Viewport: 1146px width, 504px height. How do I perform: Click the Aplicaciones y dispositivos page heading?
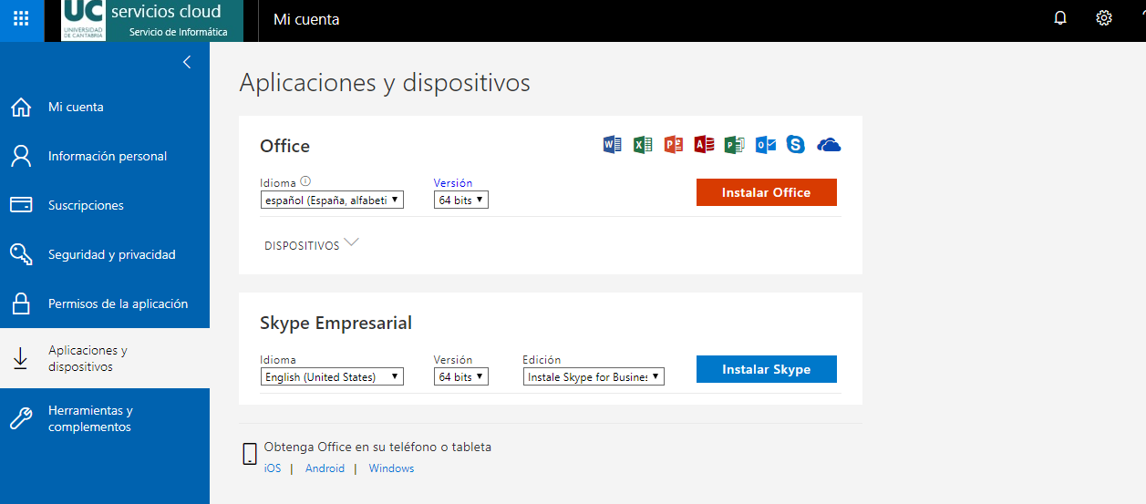pos(385,83)
